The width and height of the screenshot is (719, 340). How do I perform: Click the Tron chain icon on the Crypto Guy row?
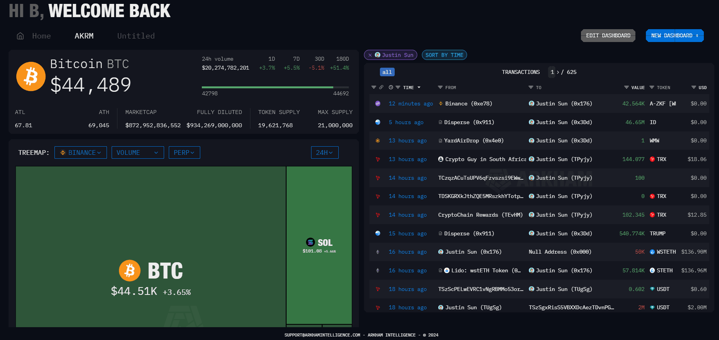click(378, 159)
